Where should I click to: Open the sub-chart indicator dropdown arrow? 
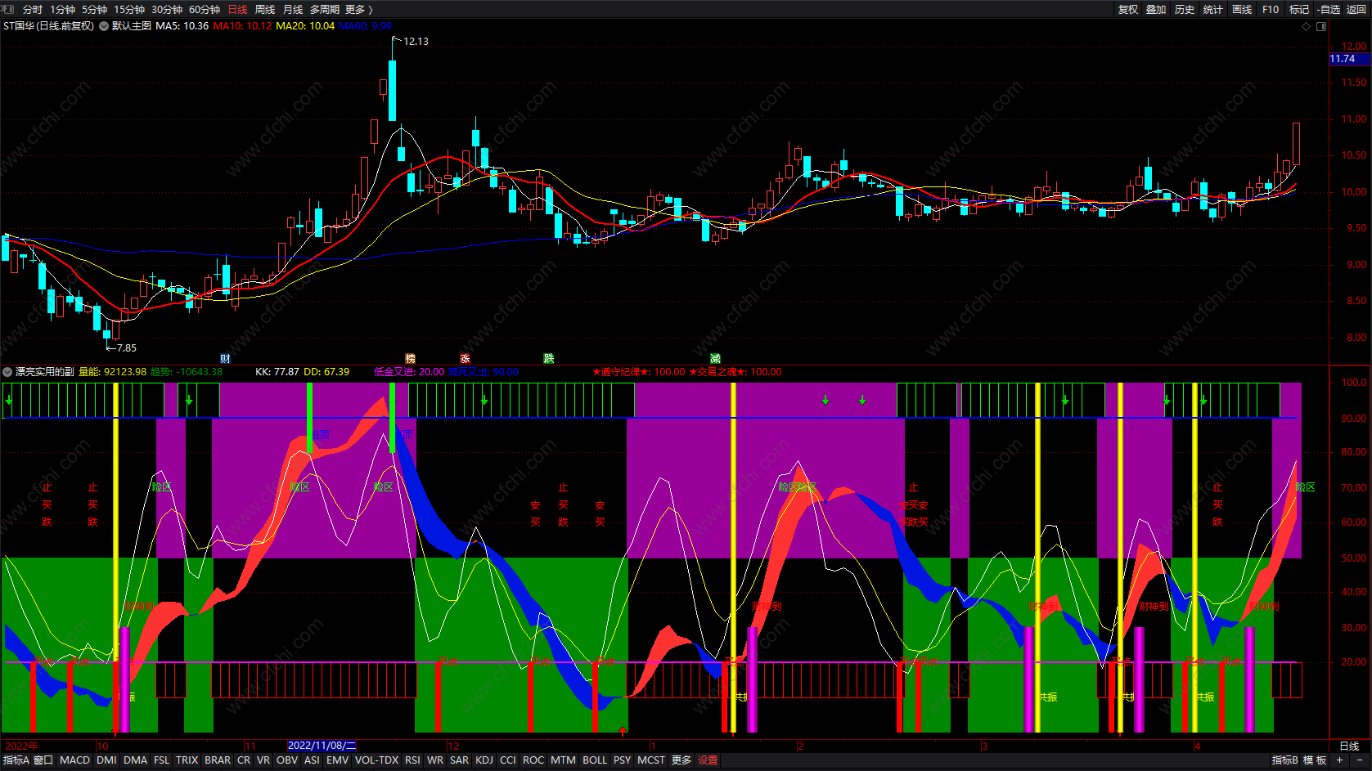pyautogui.click(x=7, y=372)
